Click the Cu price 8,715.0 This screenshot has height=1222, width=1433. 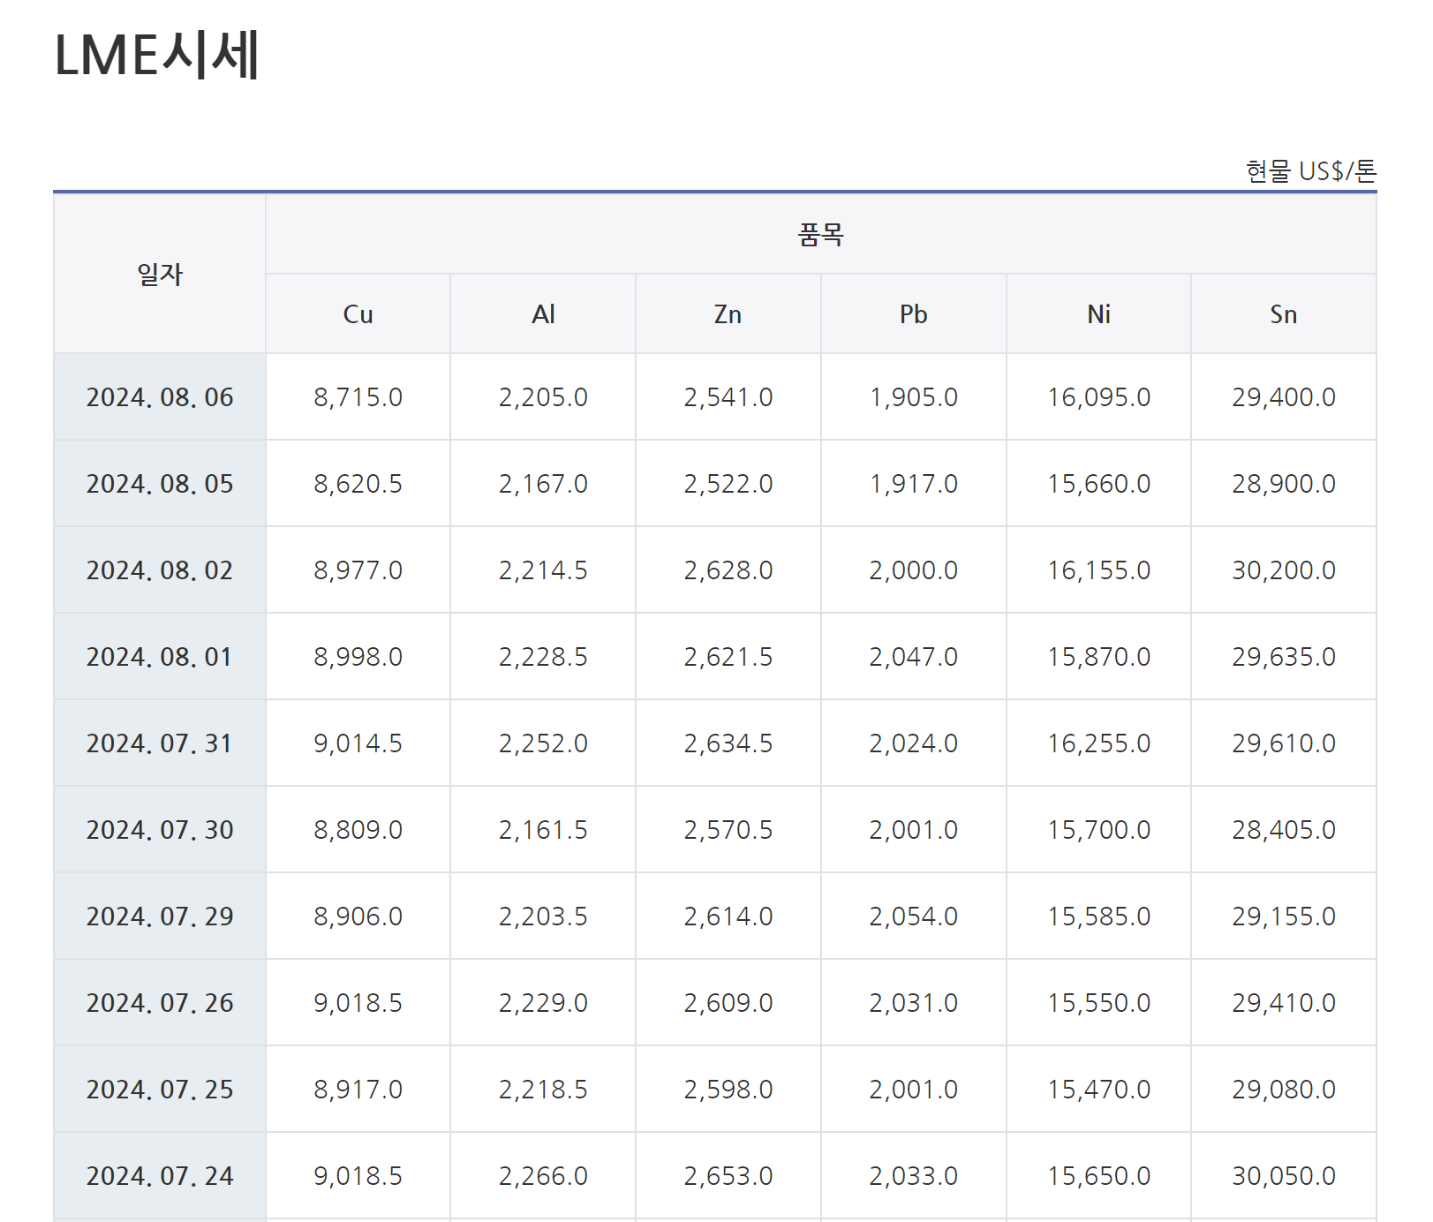(358, 397)
